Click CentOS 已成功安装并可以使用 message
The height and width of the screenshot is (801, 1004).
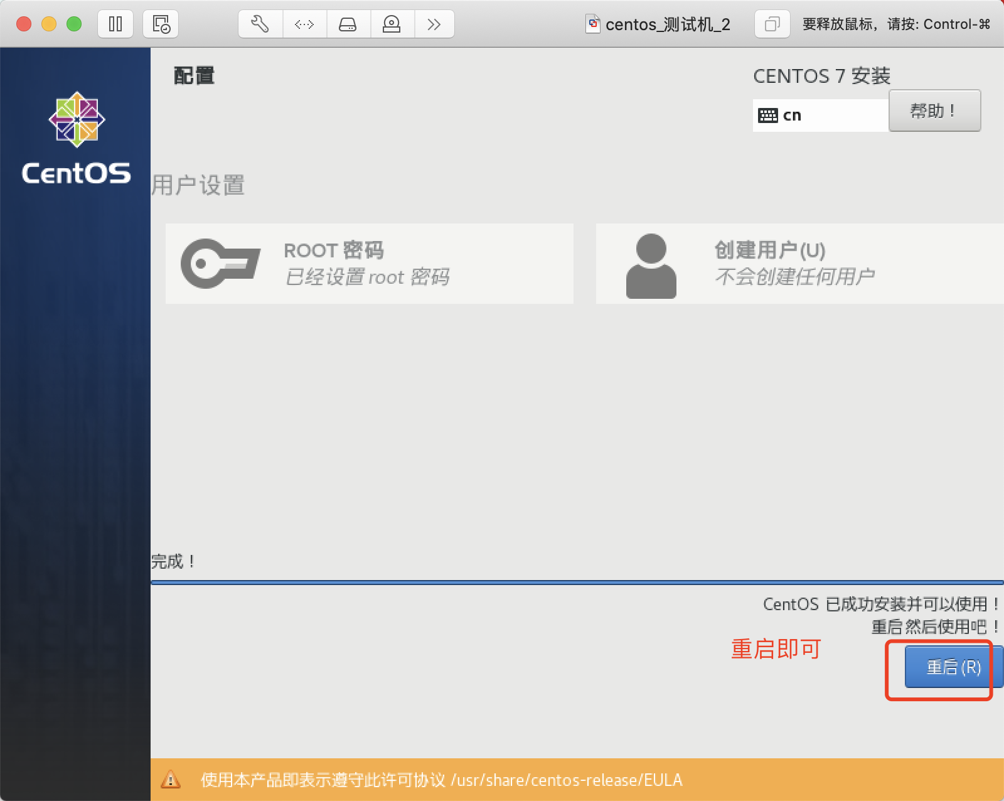point(880,604)
